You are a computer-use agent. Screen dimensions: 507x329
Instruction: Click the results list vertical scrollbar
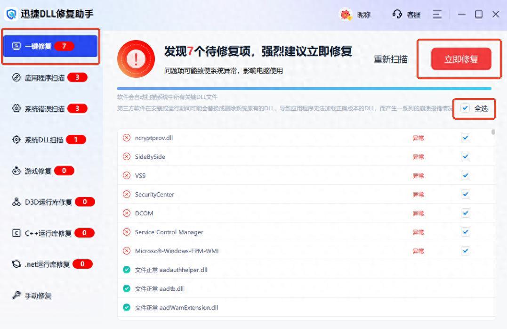[x=493, y=132]
